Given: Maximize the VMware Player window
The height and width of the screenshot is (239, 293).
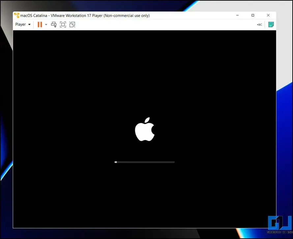Looking at the screenshot, I should click(253, 16).
